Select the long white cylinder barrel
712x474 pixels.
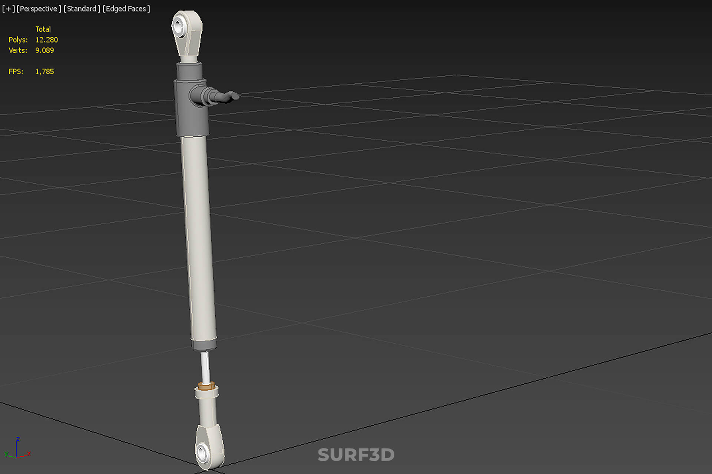198,238
